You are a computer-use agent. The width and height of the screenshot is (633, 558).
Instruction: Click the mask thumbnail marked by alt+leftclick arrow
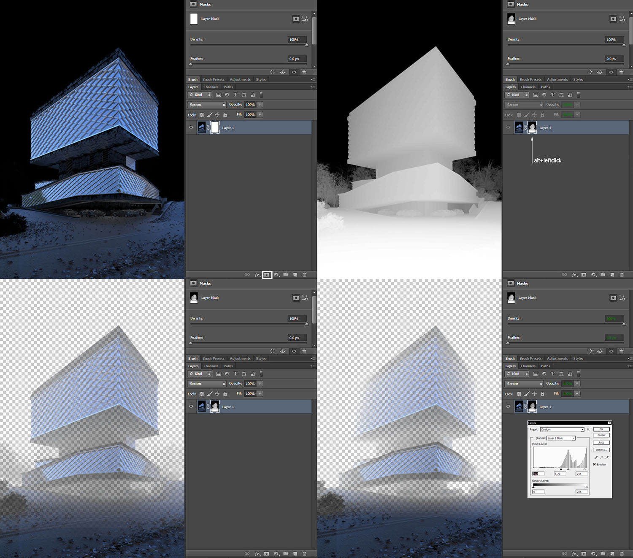pyautogui.click(x=532, y=127)
